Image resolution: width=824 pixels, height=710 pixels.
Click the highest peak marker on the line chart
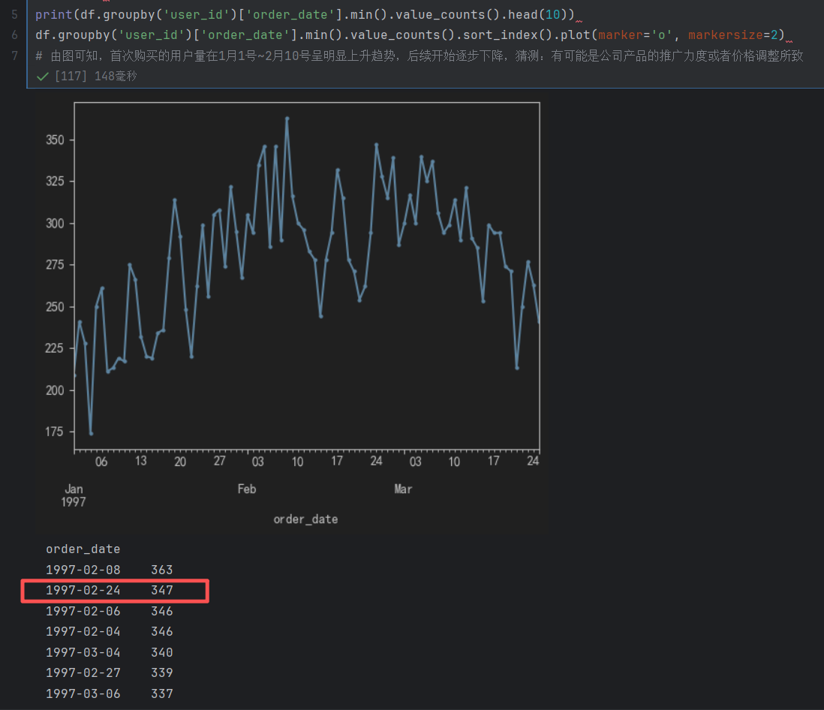coord(287,119)
